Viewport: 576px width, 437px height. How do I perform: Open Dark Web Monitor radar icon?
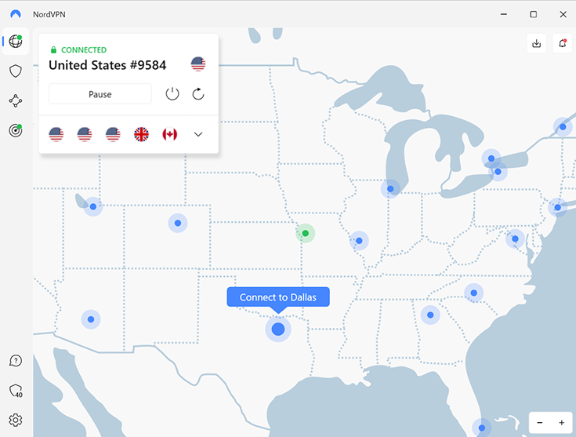pos(16,130)
